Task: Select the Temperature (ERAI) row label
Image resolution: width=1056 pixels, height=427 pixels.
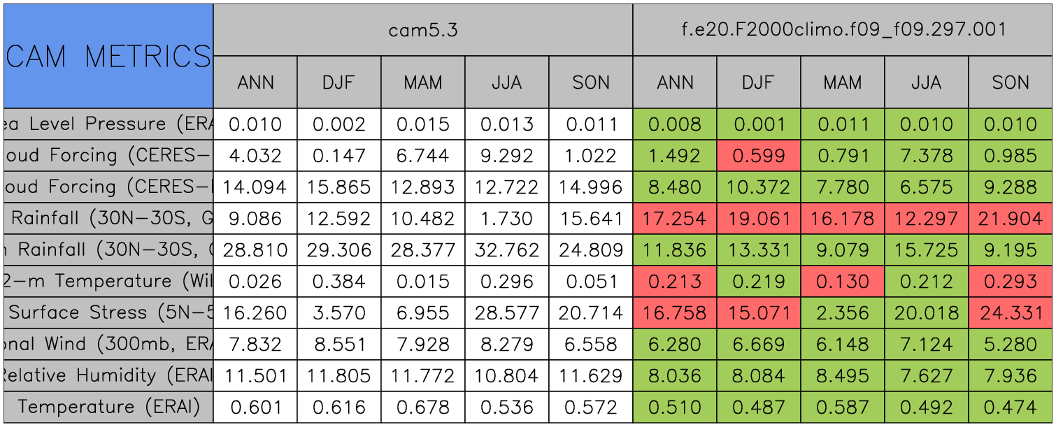Action: click(108, 407)
